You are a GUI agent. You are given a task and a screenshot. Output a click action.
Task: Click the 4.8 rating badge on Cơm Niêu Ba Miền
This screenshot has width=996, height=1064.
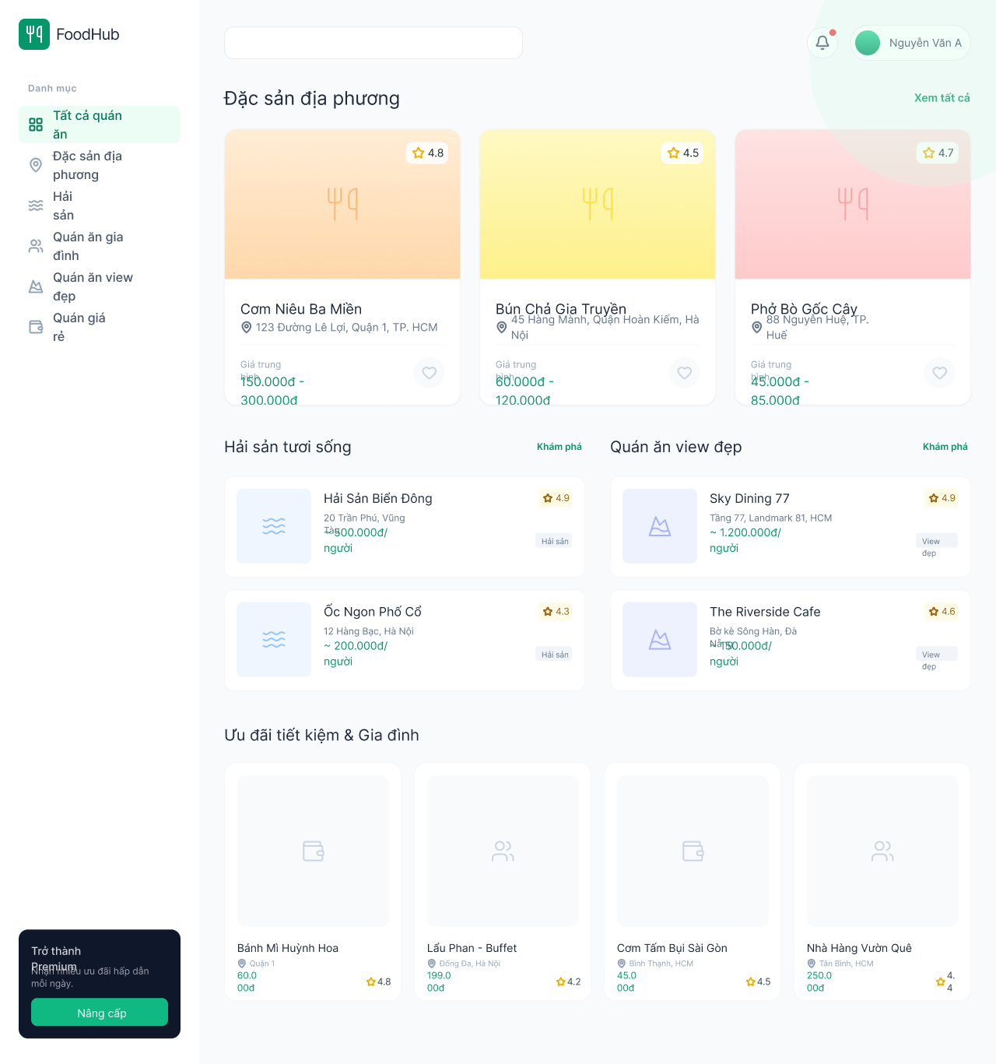[426, 153]
